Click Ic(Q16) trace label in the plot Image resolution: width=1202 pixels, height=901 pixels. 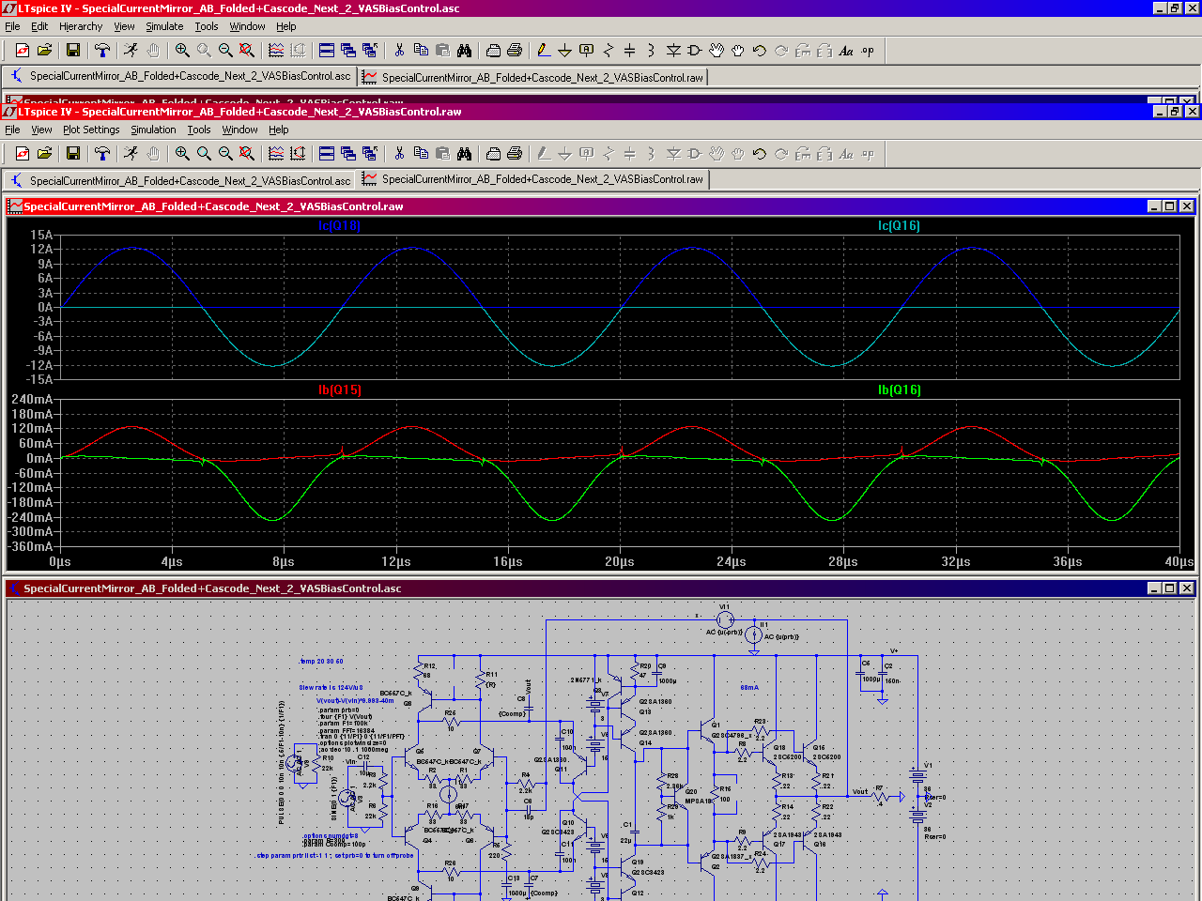899,226
